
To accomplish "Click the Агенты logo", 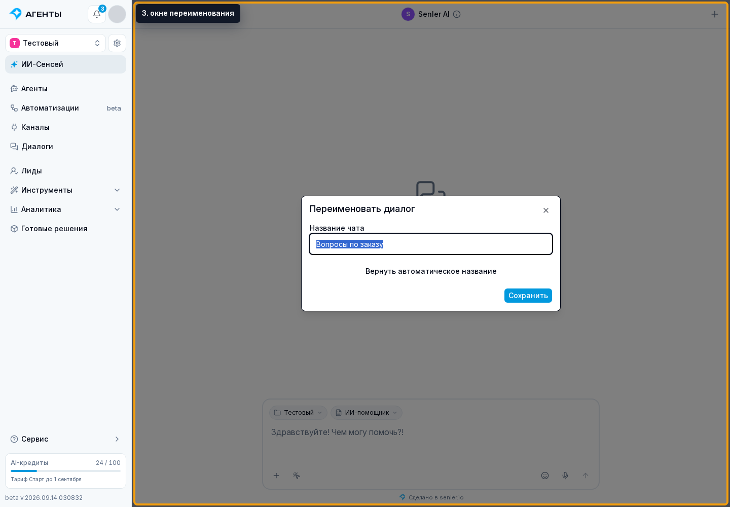I will click(35, 14).
